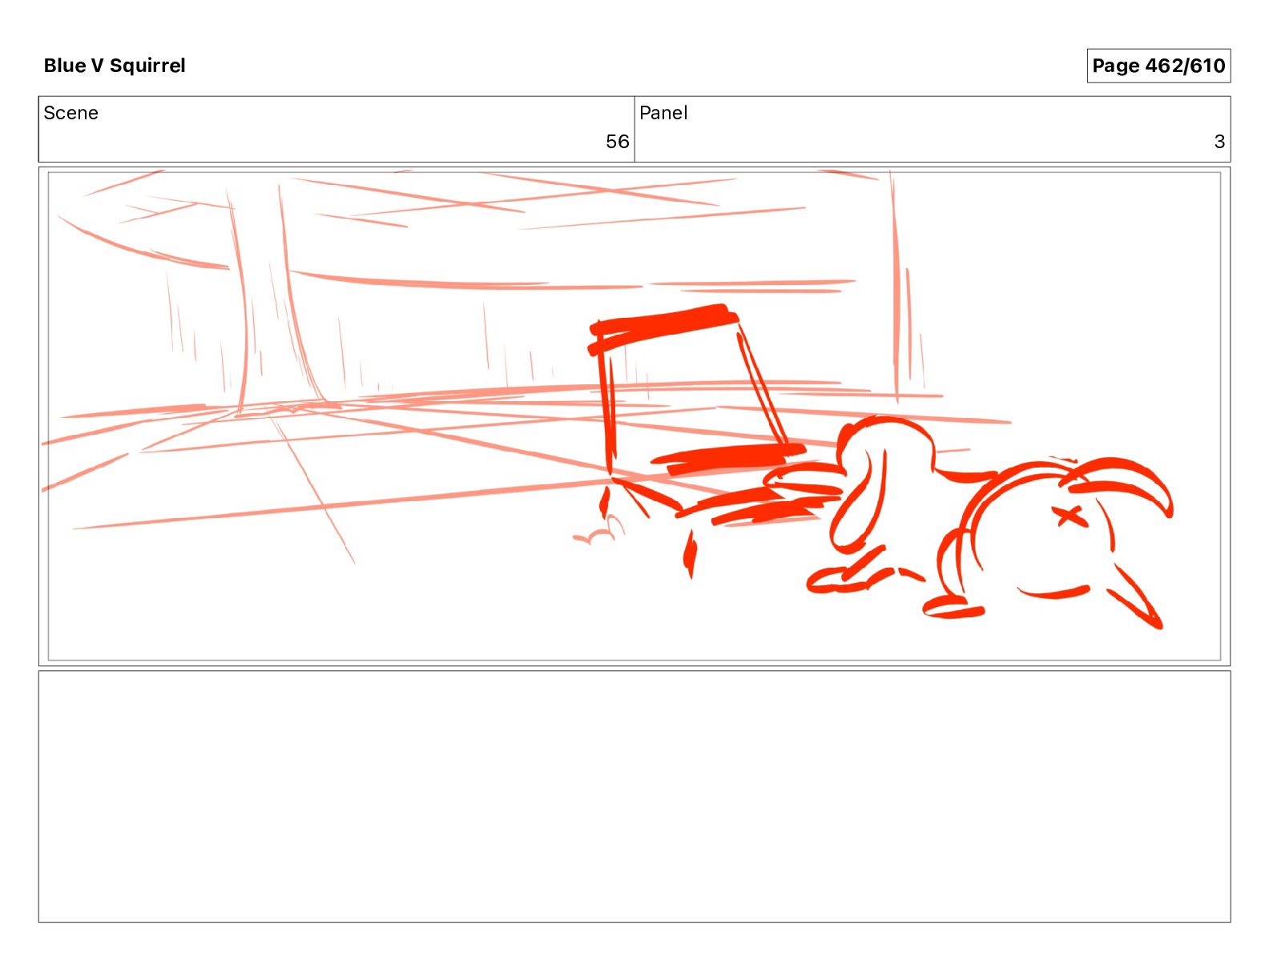Viewport: 1269px width, 980px height.
Task: Click the panel number '3'
Action: click(x=1219, y=142)
